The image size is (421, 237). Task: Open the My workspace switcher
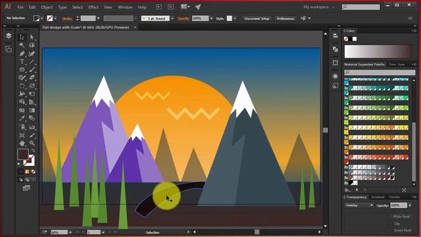(x=318, y=7)
